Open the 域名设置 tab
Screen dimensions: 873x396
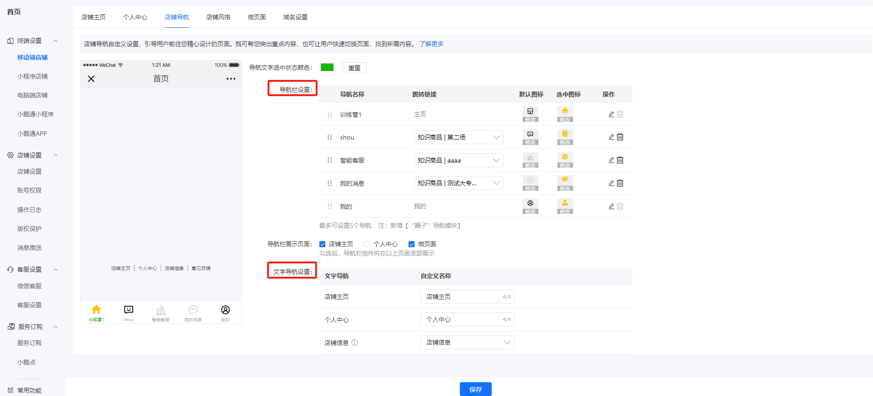pyautogui.click(x=295, y=17)
